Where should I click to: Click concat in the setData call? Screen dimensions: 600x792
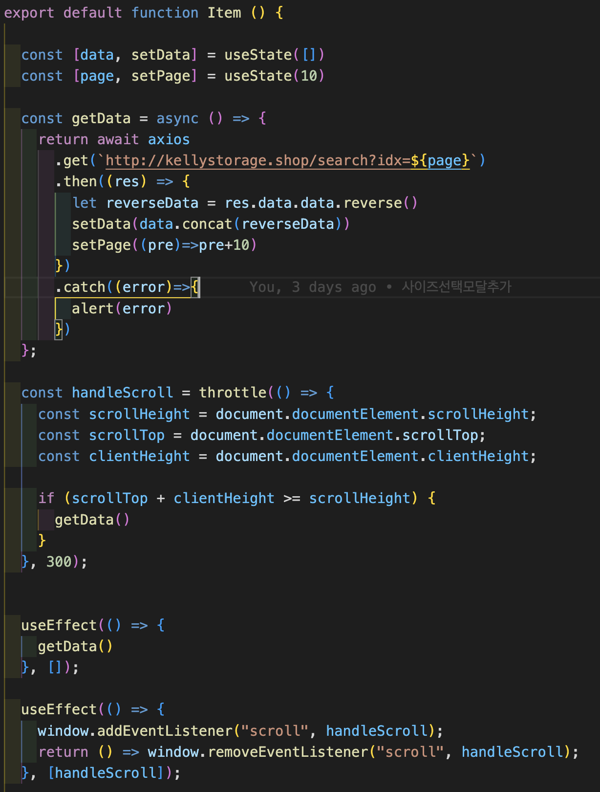point(207,224)
